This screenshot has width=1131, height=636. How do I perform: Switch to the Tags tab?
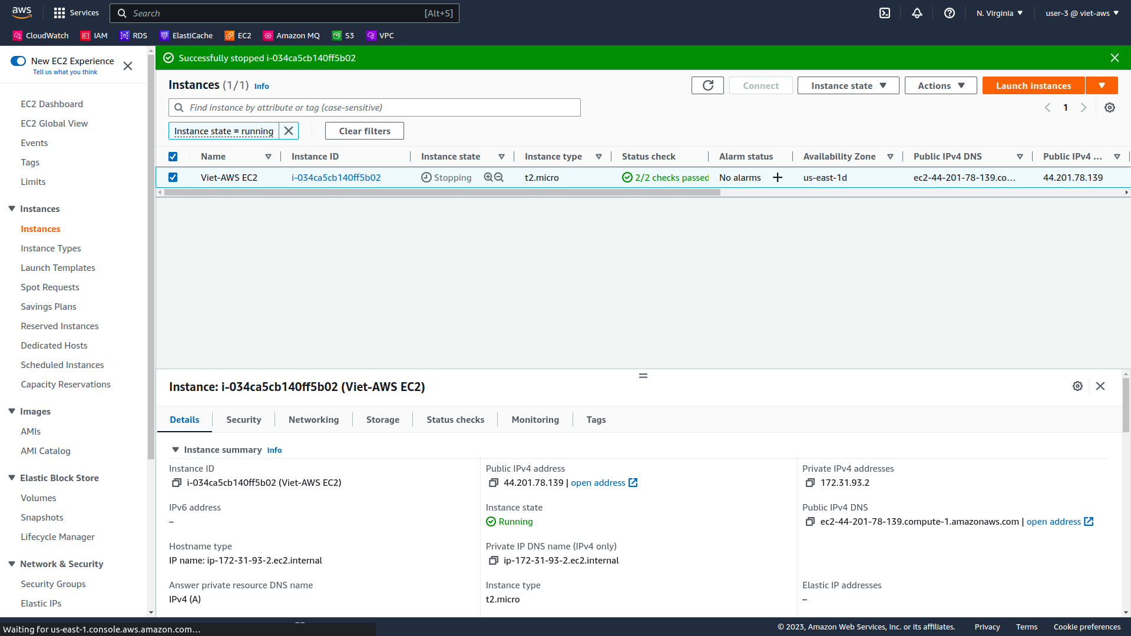pyautogui.click(x=596, y=420)
